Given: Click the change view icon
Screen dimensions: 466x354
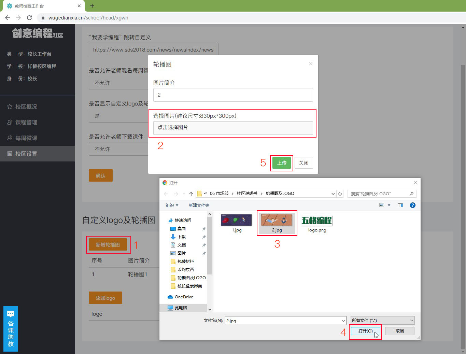Looking at the screenshot, I should 382,205.
